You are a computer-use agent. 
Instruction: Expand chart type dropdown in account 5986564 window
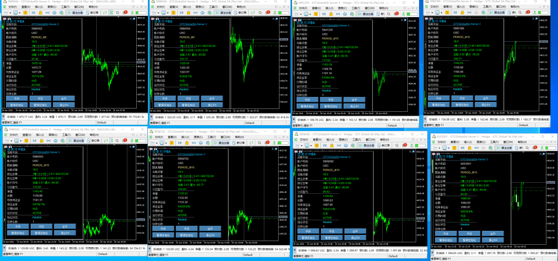159,13
